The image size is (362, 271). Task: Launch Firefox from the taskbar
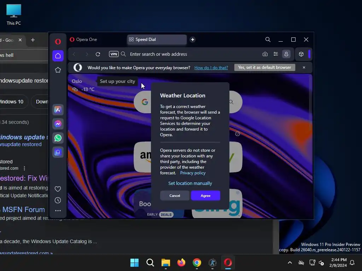[181, 263]
